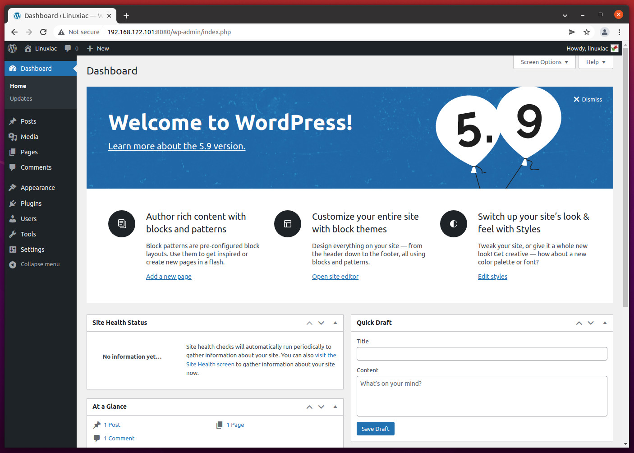The height and width of the screenshot is (453, 634).
Task: Open the Dashboard menu item
Action: 41,69
